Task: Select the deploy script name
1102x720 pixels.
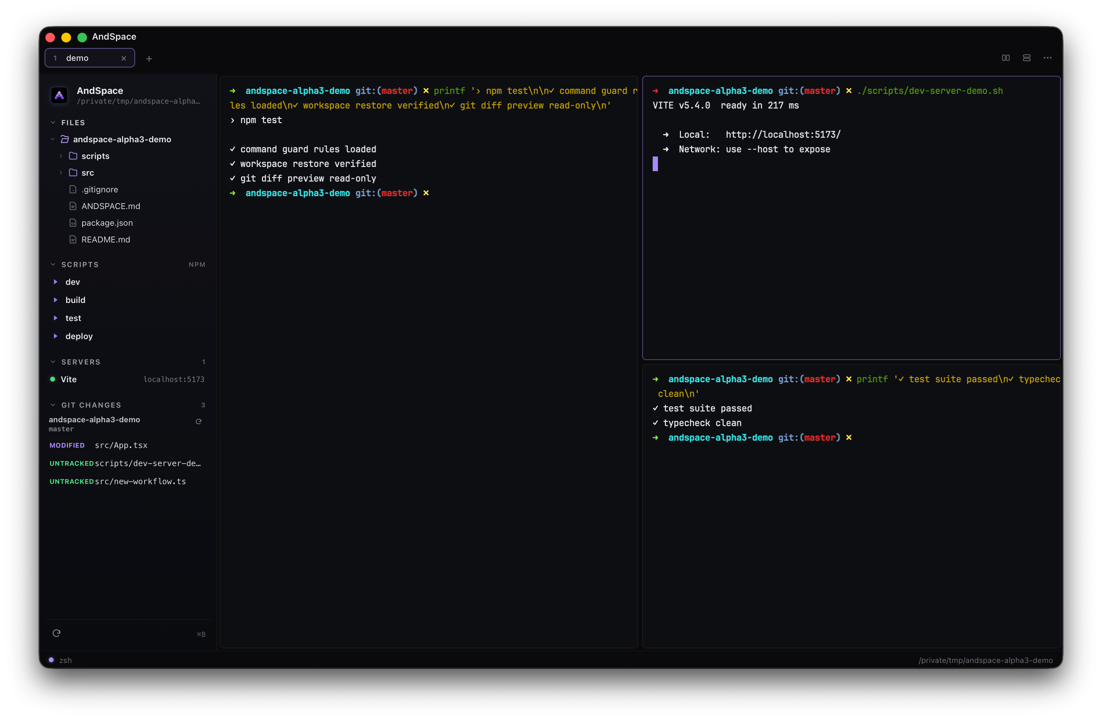Action: [79, 337]
